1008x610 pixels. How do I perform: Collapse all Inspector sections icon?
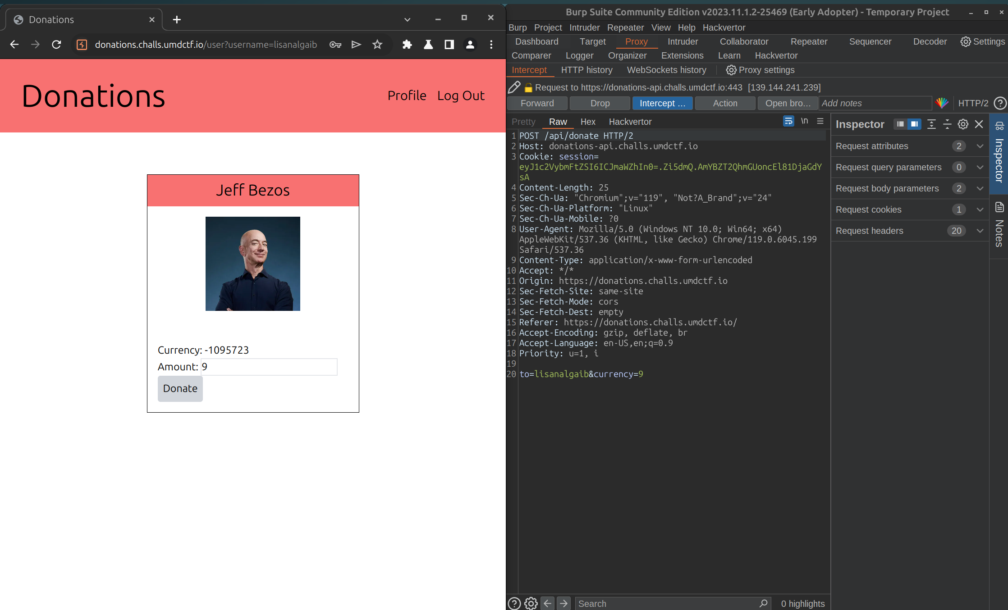click(947, 124)
